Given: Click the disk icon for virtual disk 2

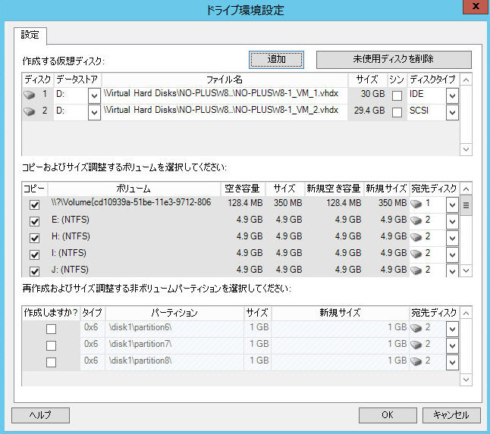Looking at the screenshot, I should click(30, 111).
